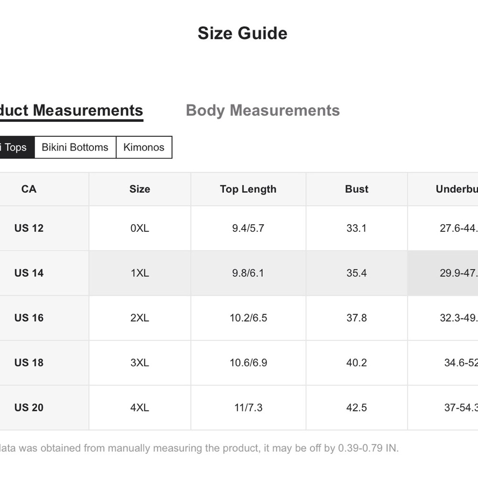478x478 pixels.
Task: Click top length value 9.8/6.1
Action: [x=248, y=273]
